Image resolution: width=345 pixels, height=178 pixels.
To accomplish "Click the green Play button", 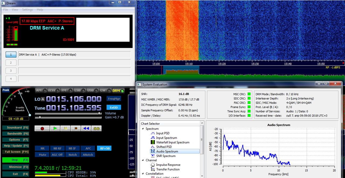I will (x=55, y=128).
